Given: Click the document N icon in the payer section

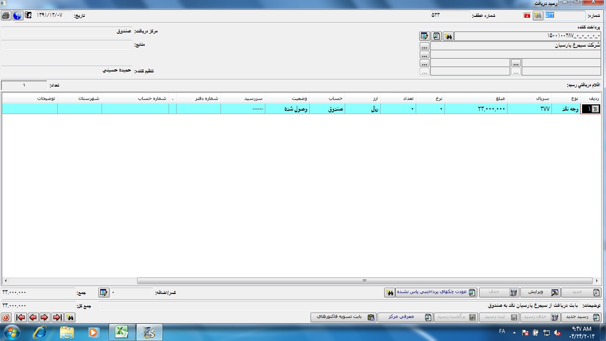Looking at the screenshot, I should pyautogui.click(x=437, y=36).
